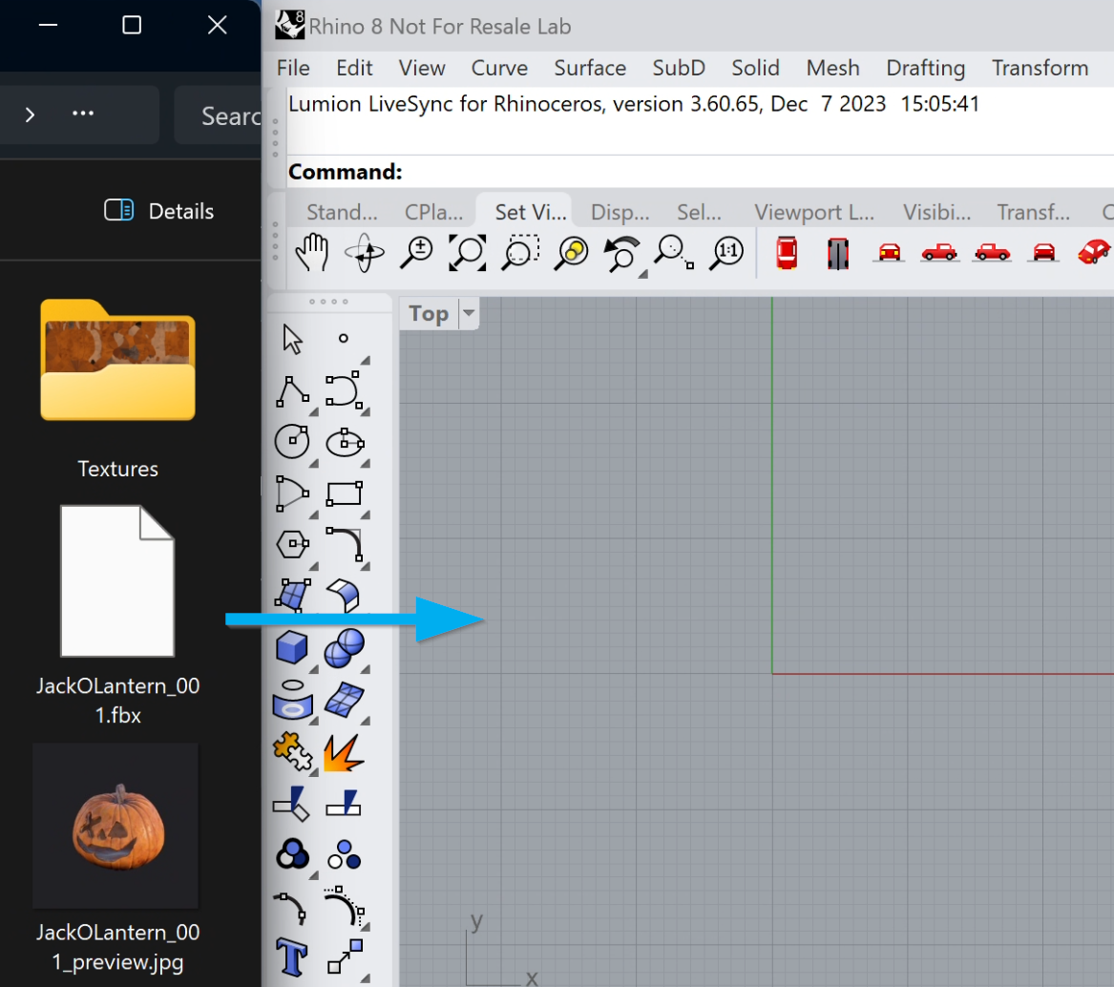Choose the Zoom Window tool
The width and height of the screenshot is (1114, 987).
519,253
